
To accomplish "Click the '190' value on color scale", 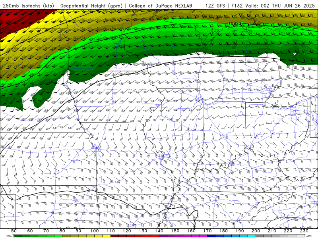I will (240, 231).
